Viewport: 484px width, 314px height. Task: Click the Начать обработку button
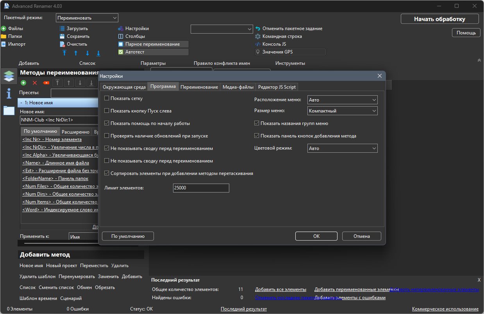440,19
